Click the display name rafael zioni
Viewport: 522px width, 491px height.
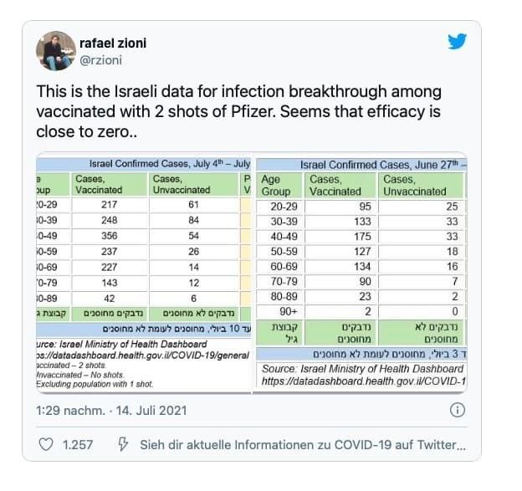point(119,42)
